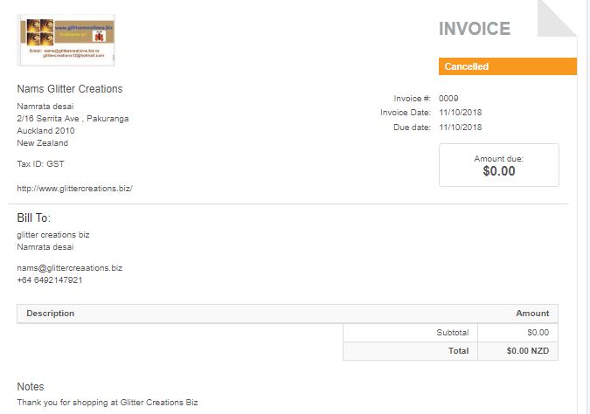Click the Invoice Date label
This screenshot has height=414, width=590.
406,113
